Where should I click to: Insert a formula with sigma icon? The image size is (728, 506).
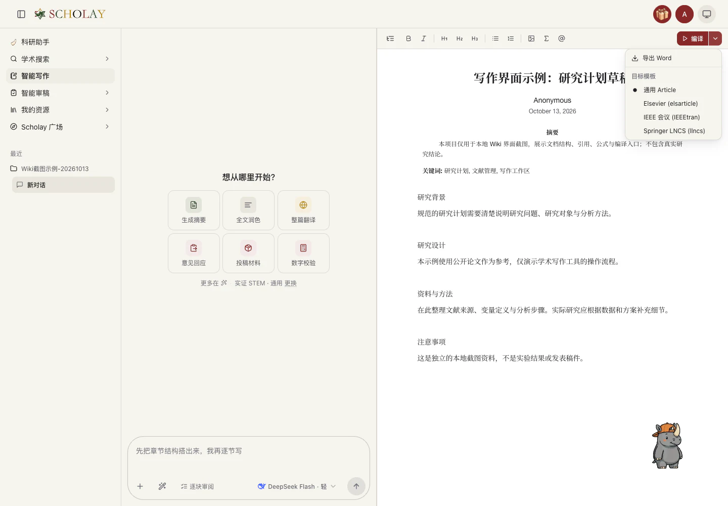(547, 38)
